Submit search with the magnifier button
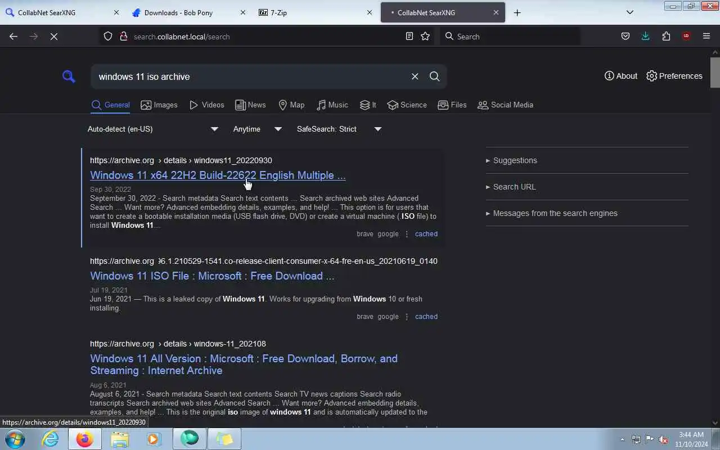This screenshot has width=720, height=450. tap(434, 76)
